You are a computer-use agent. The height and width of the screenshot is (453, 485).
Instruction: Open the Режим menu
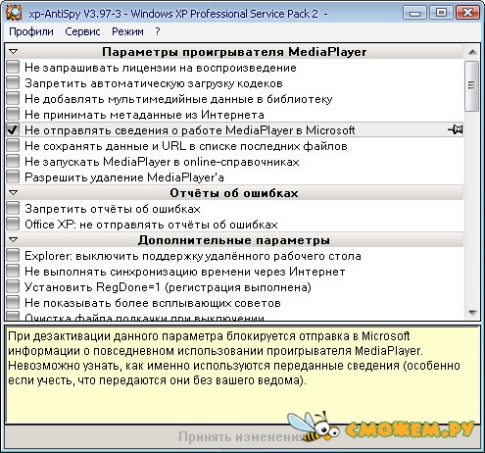tap(127, 31)
